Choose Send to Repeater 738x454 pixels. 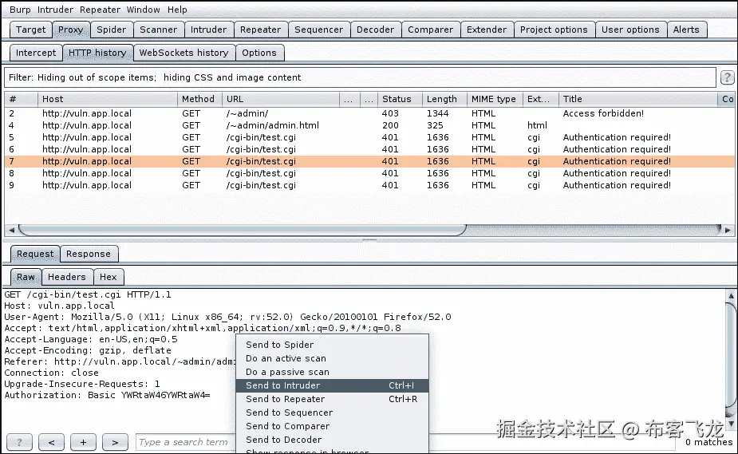[x=332, y=400]
